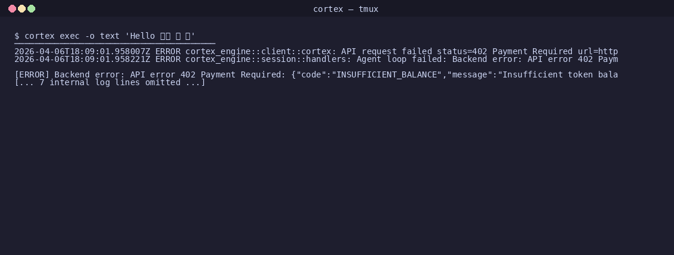Click the horizontal separator line under command
Viewport: 674px width, 255px height.
(115, 43)
